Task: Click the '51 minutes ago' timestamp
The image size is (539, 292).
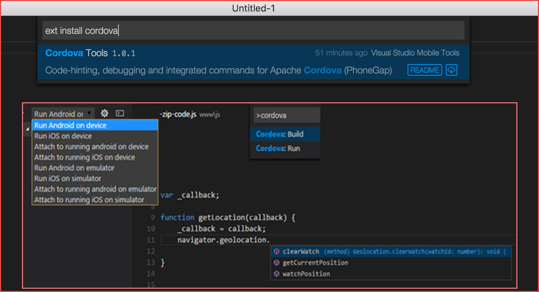Action: point(341,53)
